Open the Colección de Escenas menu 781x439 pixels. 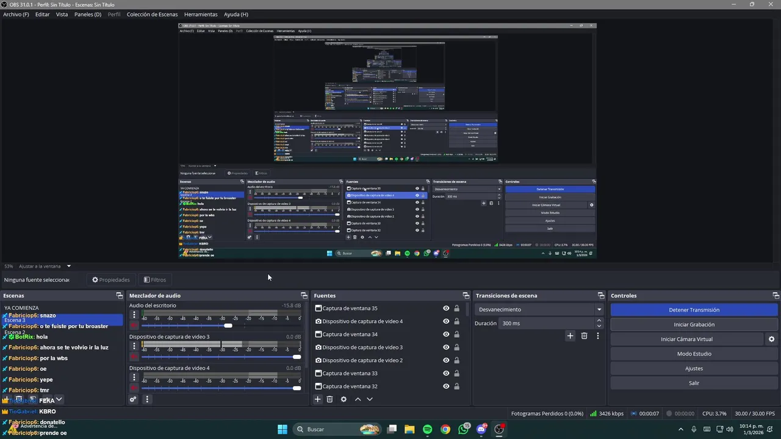152,14
